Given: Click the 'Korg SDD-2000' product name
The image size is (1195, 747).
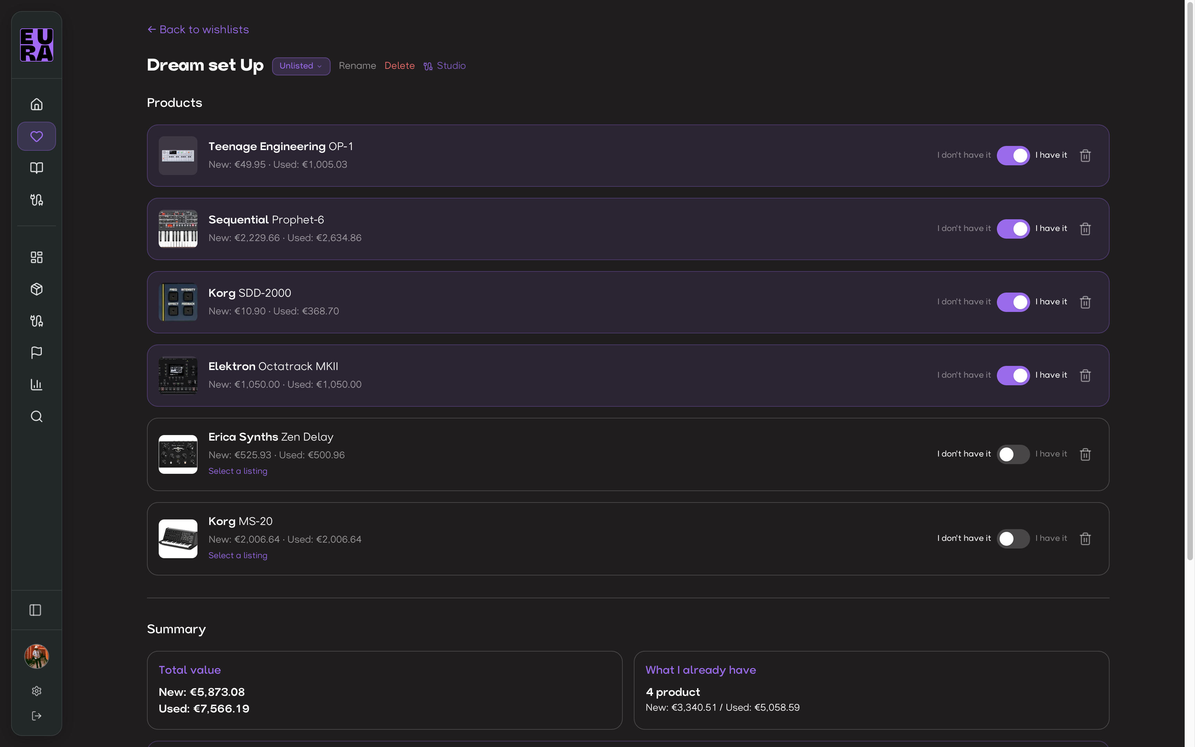Looking at the screenshot, I should (250, 293).
